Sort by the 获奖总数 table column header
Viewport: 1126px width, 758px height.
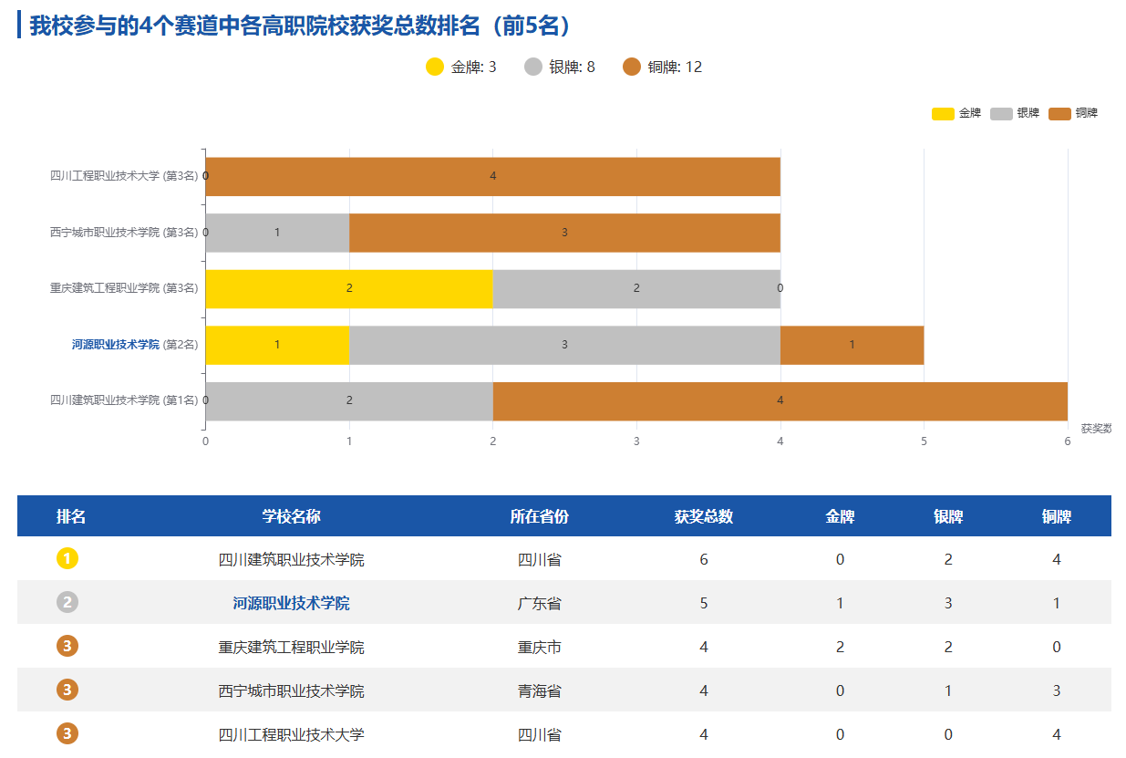pos(703,516)
